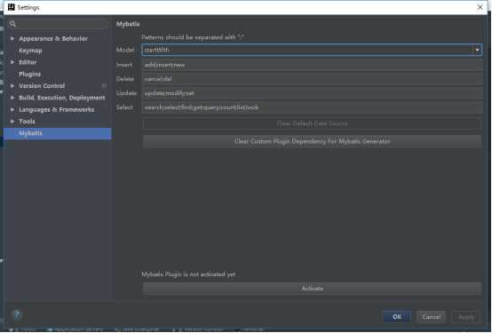The image size is (492, 333).
Task: Click Clear Default Data Source button
Action: [x=313, y=123]
